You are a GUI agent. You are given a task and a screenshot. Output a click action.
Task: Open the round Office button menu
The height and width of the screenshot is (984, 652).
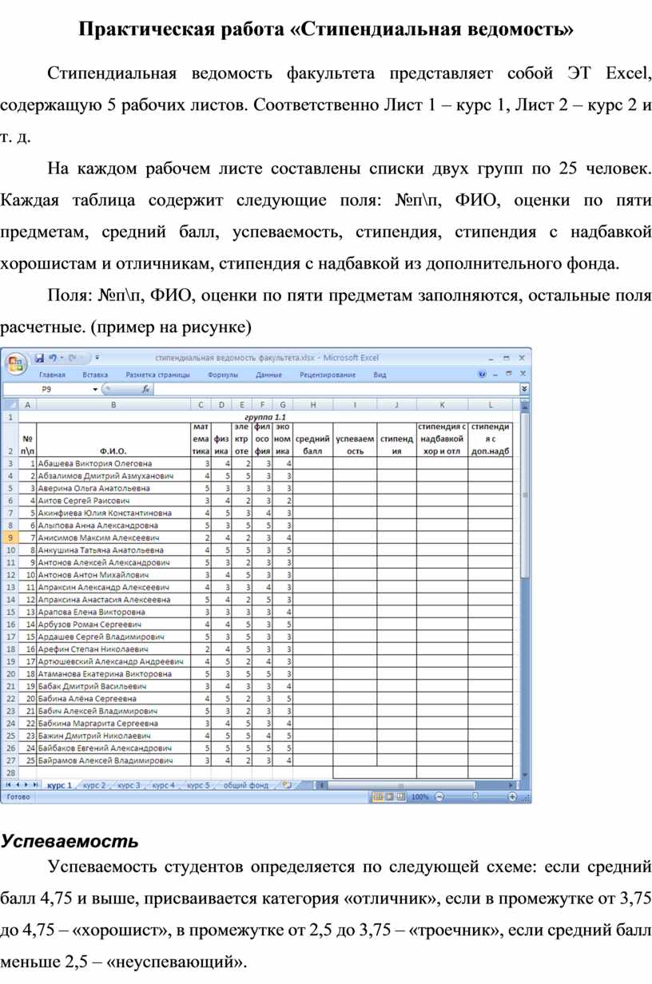click(x=15, y=363)
